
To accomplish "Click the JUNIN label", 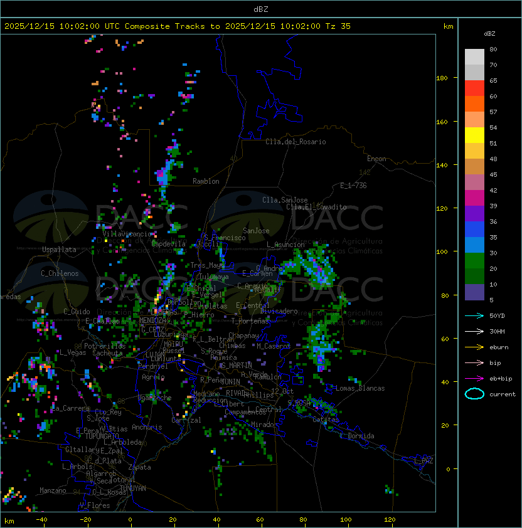I will click(230, 381).
